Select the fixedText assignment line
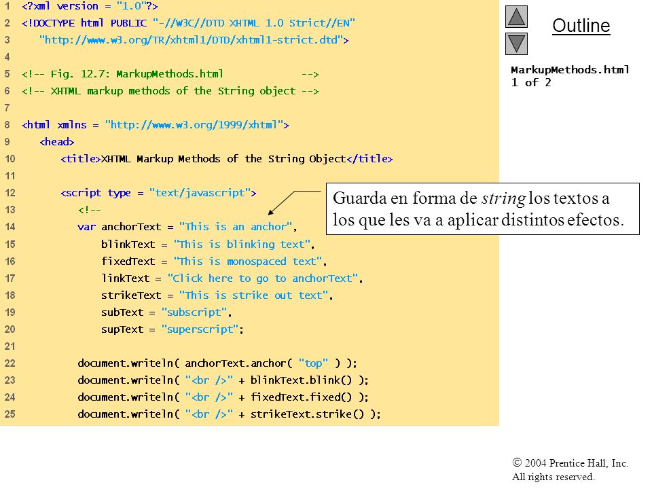652x489 pixels. click(x=214, y=261)
